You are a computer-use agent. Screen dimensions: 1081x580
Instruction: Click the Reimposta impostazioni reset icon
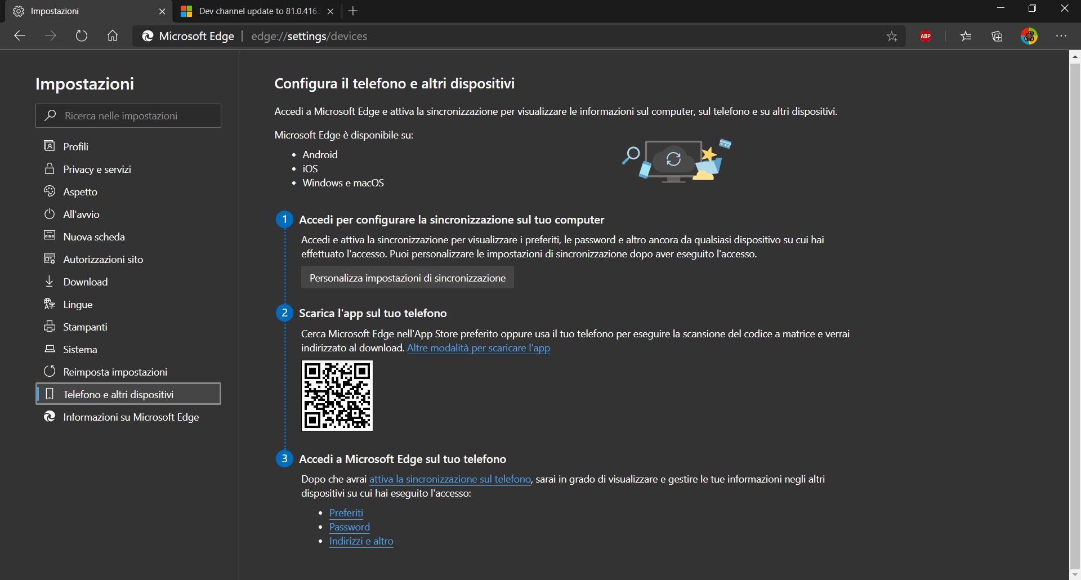pos(50,371)
